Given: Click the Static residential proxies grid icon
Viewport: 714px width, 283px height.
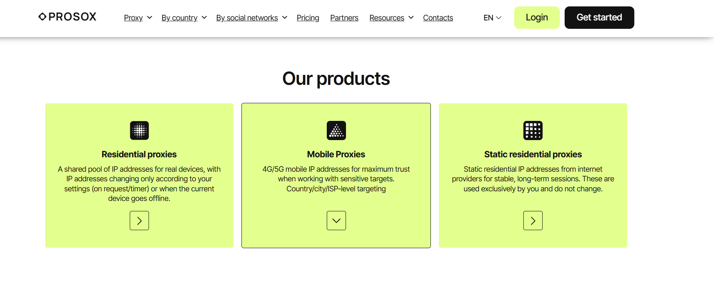Looking at the screenshot, I should 533,130.
